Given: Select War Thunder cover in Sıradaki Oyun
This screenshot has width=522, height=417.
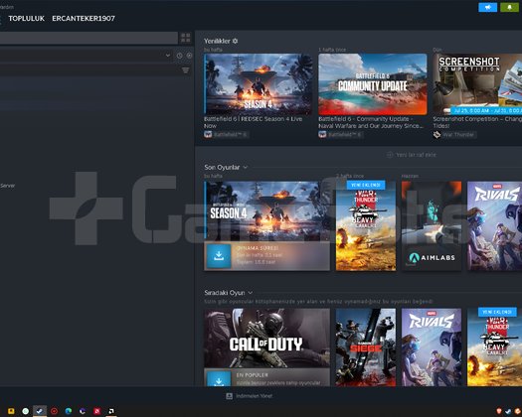Looking at the screenshot, I should point(495,347).
